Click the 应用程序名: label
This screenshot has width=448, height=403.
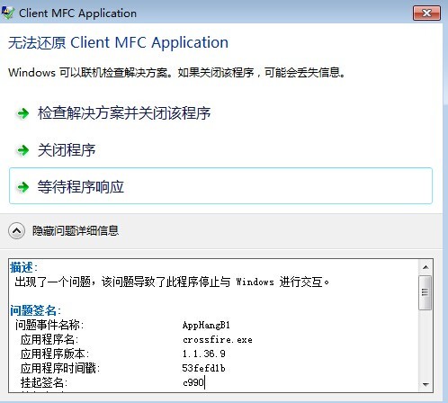[x=49, y=339]
